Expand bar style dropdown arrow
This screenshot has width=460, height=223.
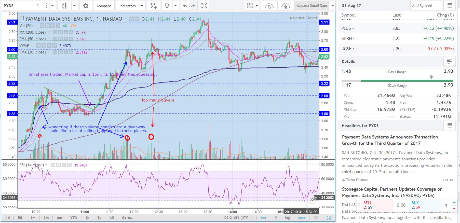pos(74,6)
